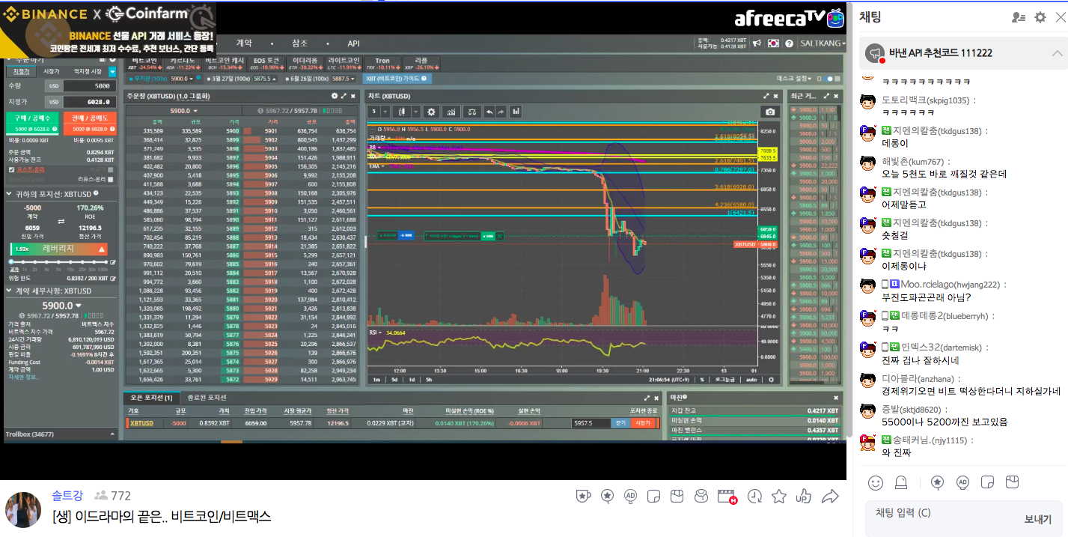This screenshot has width=1068, height=537.
Task: Click 닫기 button in position row
Action: (x=620, y=423)
